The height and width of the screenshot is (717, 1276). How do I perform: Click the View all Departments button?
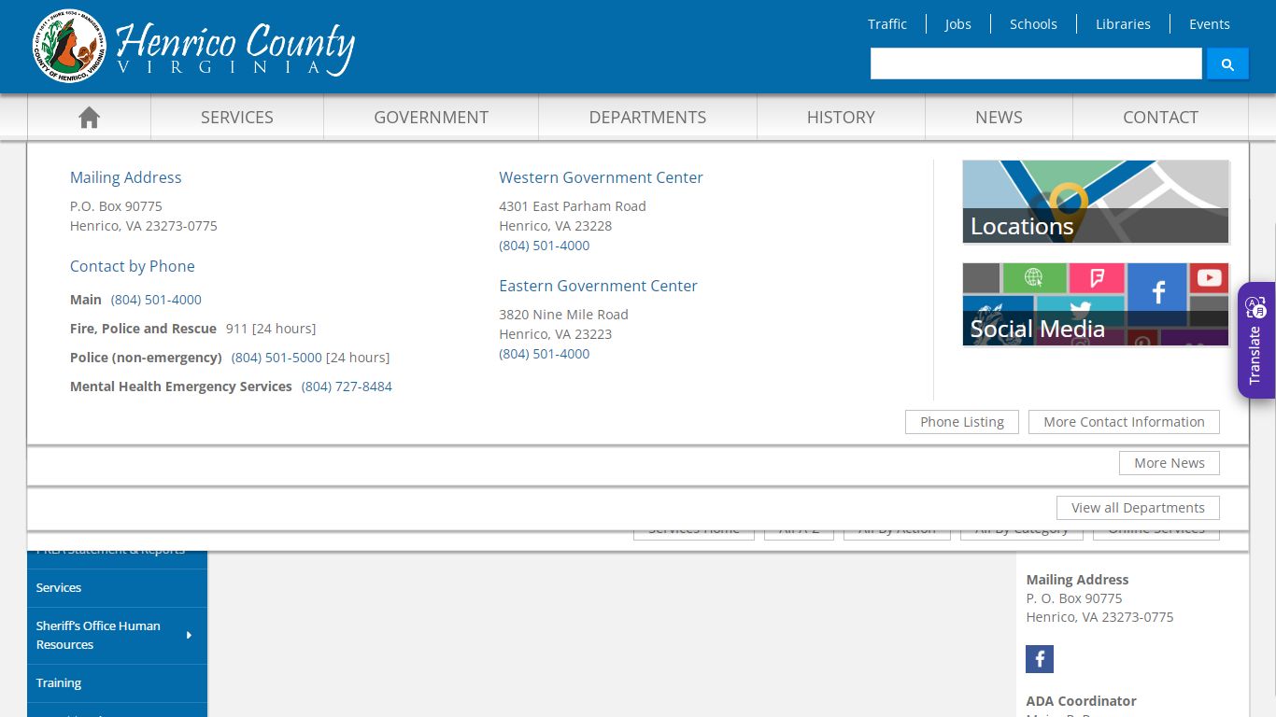coord(1138,508)
